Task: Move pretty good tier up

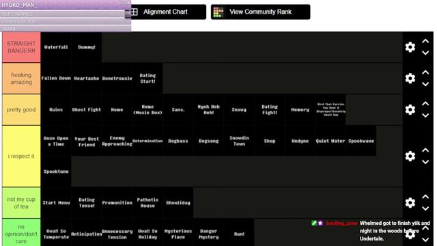Action: [425, 104]
